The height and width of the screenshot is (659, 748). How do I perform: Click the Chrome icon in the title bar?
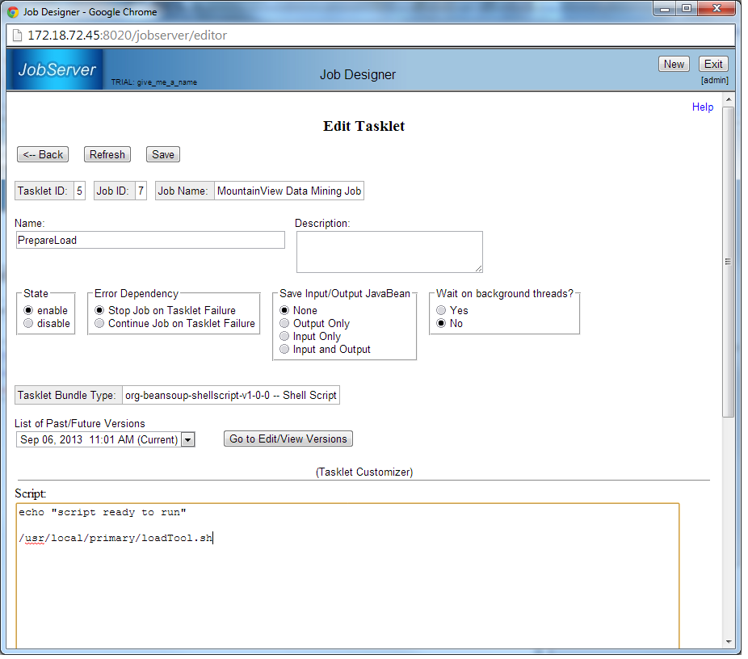pos(13,12)
